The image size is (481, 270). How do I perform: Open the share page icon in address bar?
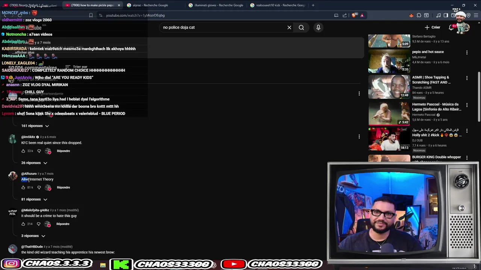tap(345, 15)
